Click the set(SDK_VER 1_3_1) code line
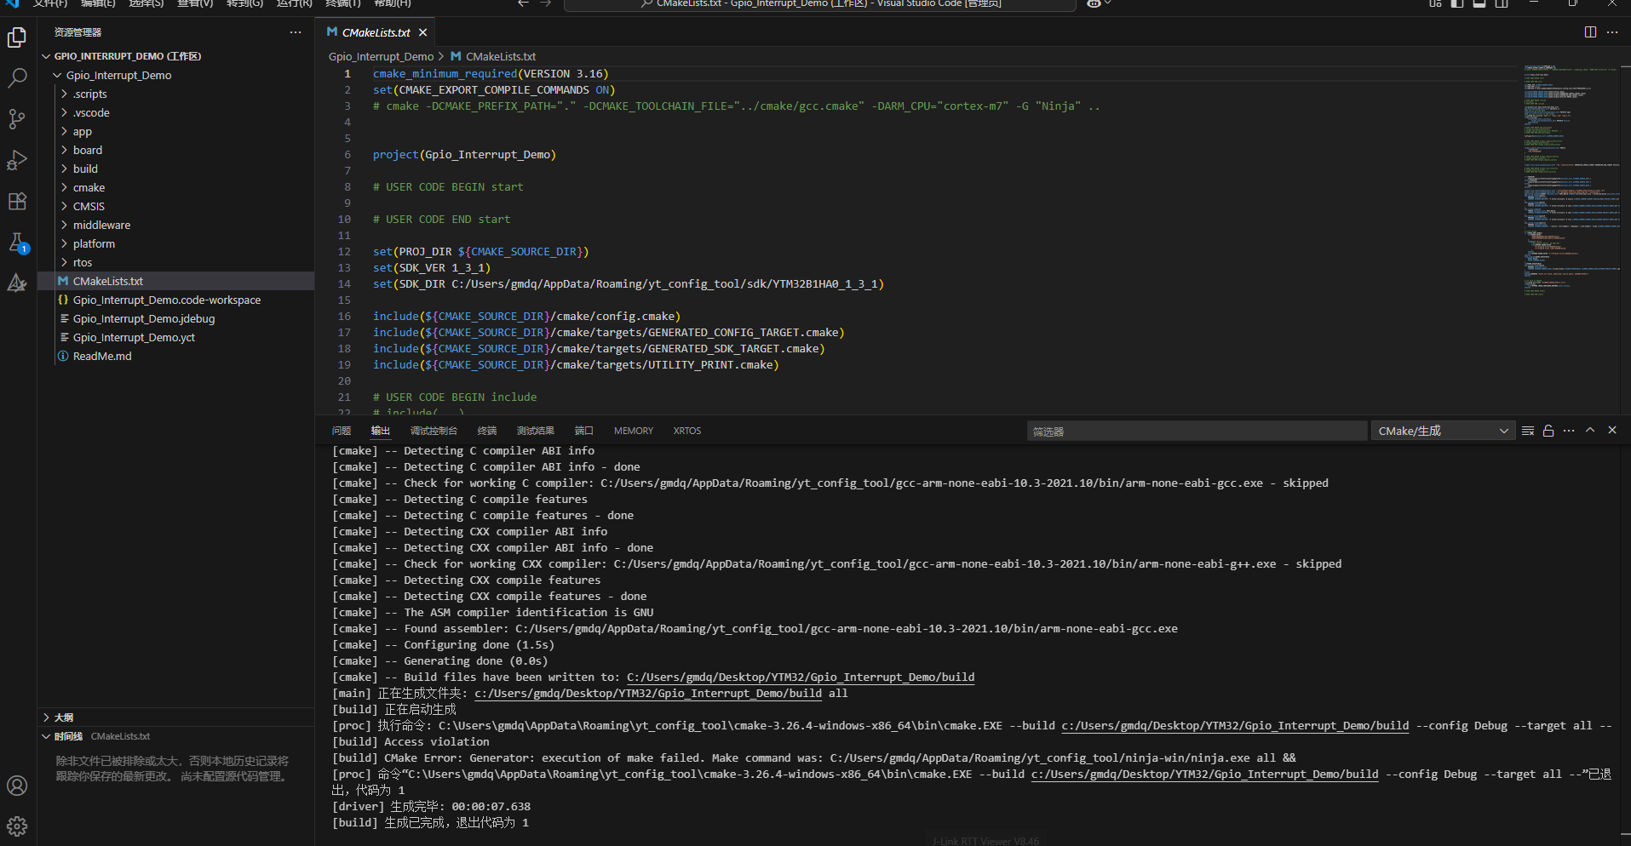1631x846 pixels. pyautogui.click(x=432, y=268)
